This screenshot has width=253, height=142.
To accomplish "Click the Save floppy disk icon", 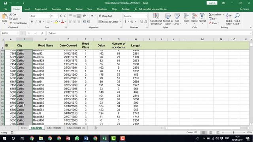I will (x=5, y=3).
